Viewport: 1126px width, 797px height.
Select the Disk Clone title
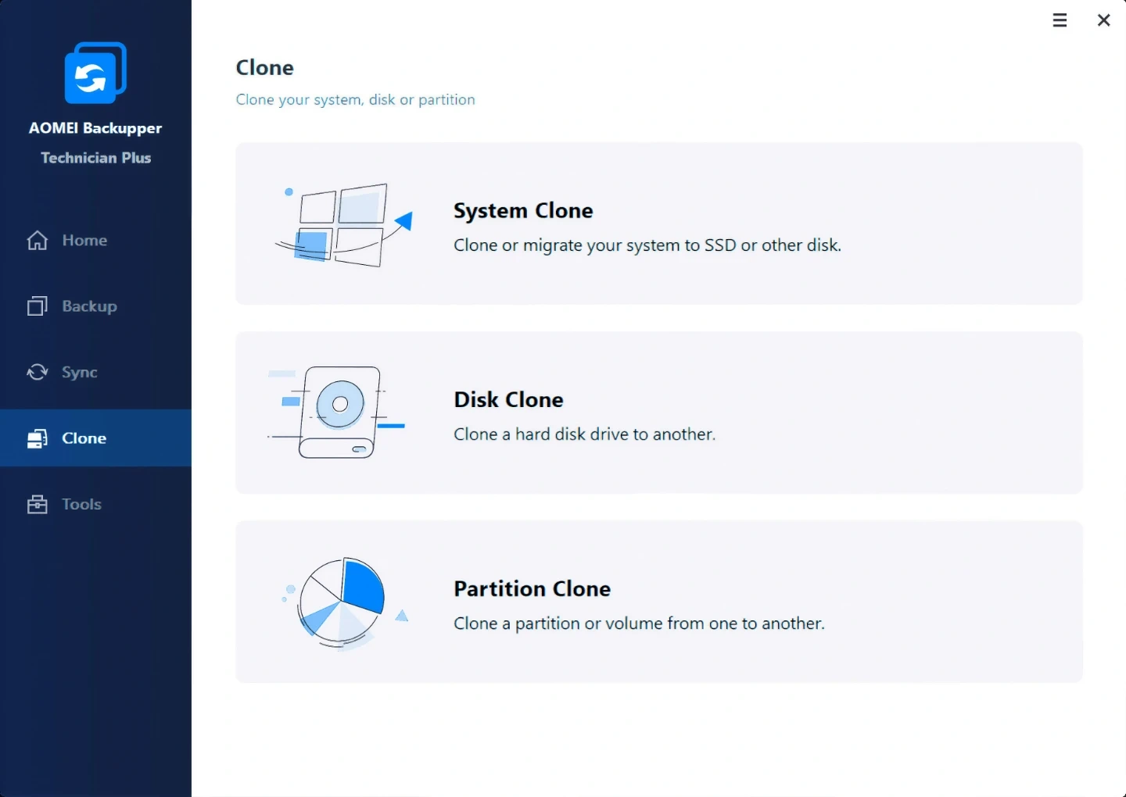508,400
